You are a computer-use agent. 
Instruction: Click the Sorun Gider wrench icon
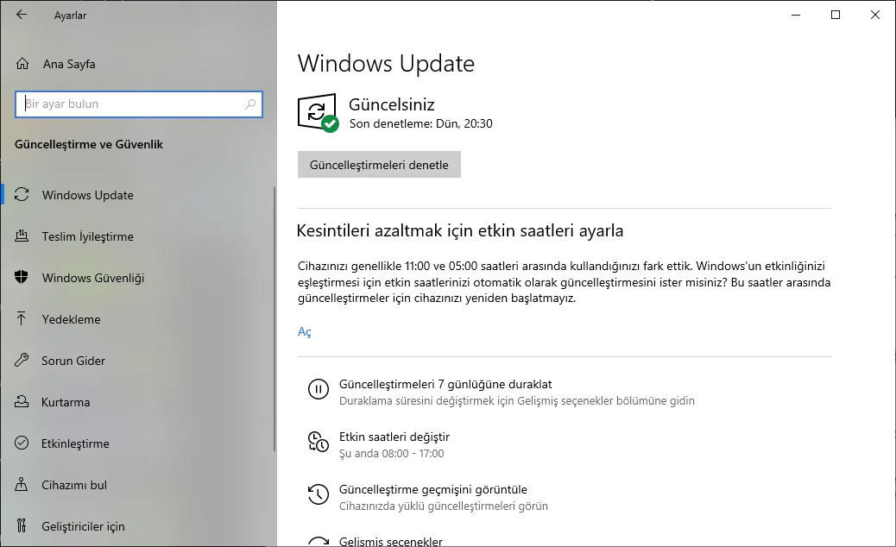pyautogui.click(x=22, y=361)
